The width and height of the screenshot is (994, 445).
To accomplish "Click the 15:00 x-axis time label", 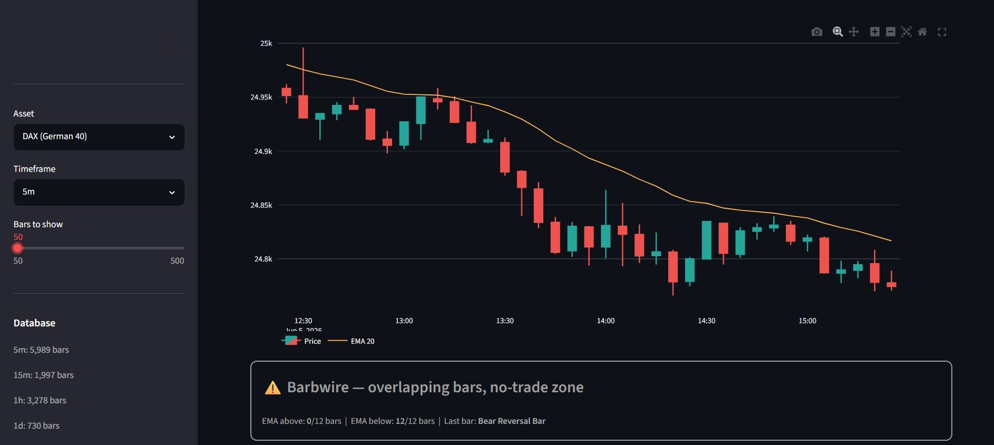I will [x=807, y=321].
